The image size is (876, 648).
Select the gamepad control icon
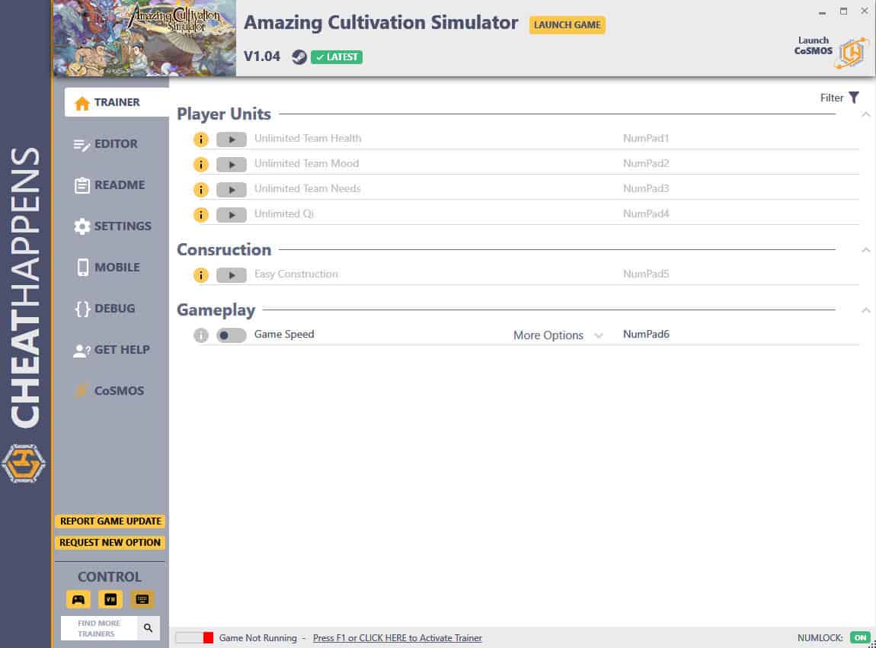point(78,599)
